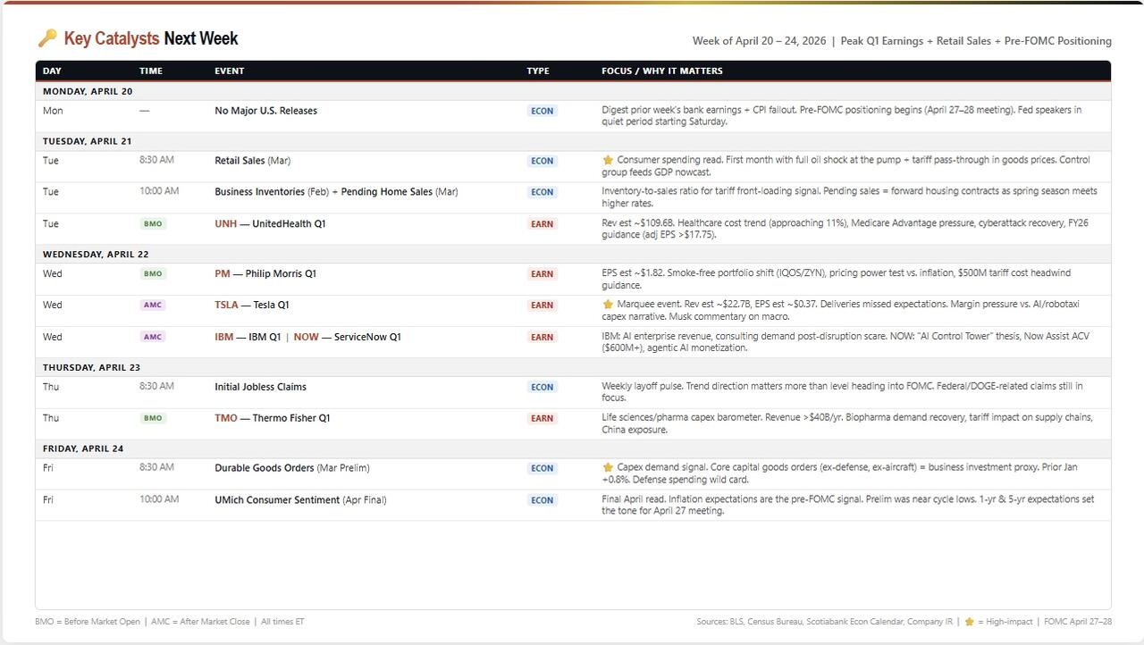Click the star icon in Tesla Q1 row

coord(608,305)
